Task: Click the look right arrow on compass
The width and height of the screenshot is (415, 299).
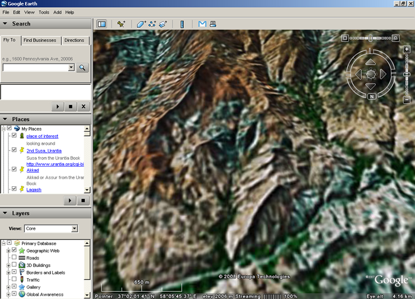Action: point(383,74)
